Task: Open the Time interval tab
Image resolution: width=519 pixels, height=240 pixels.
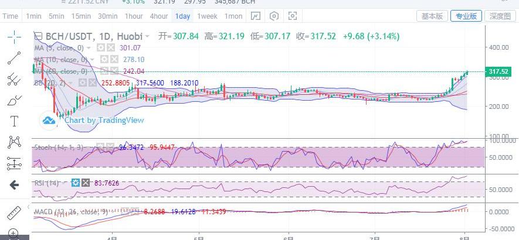Action: tap(10, 16)
